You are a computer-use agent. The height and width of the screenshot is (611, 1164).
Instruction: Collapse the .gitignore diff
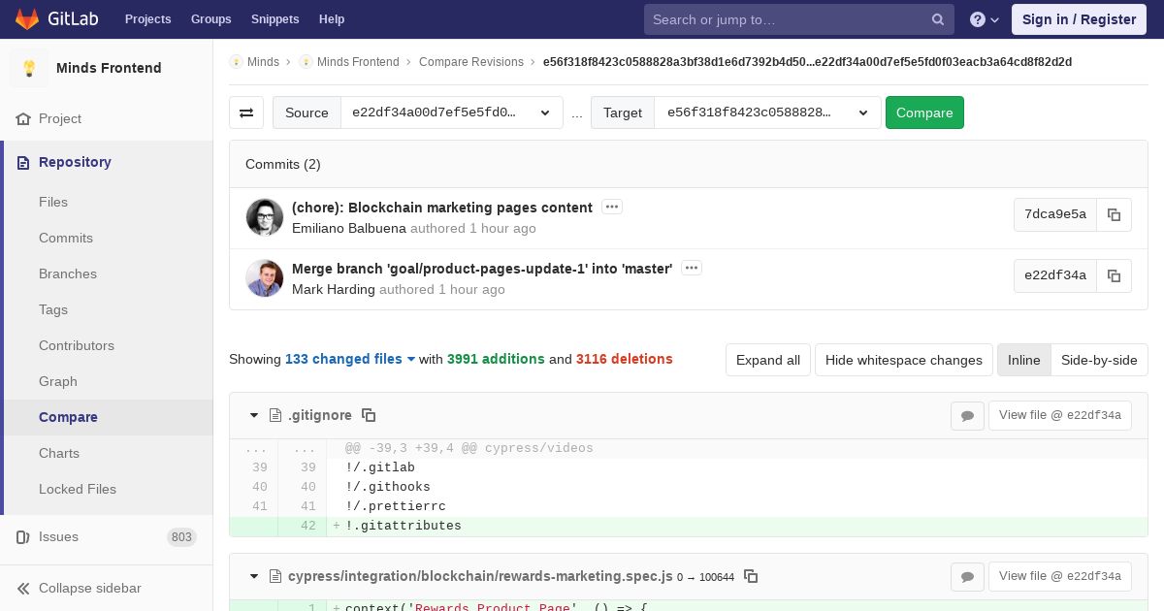coord(254,415)
